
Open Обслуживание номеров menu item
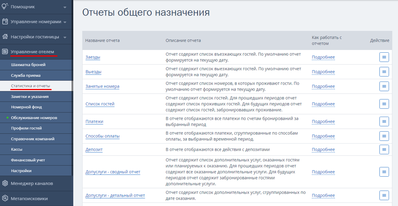tap(36, 118)
